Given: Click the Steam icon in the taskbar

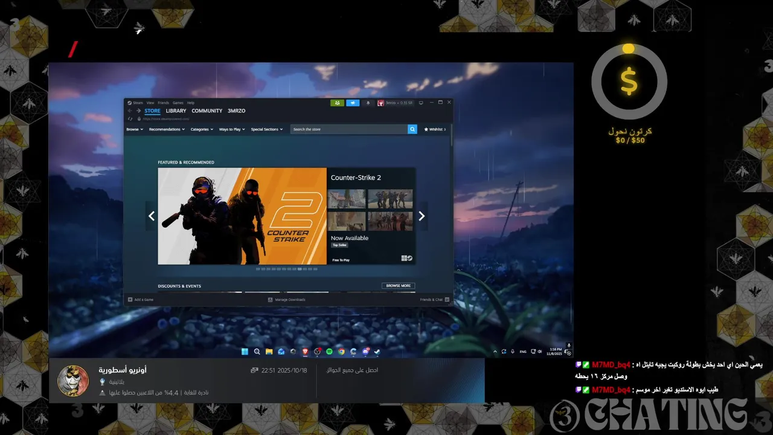Looking at the screenshot, I should coord(377,351).
